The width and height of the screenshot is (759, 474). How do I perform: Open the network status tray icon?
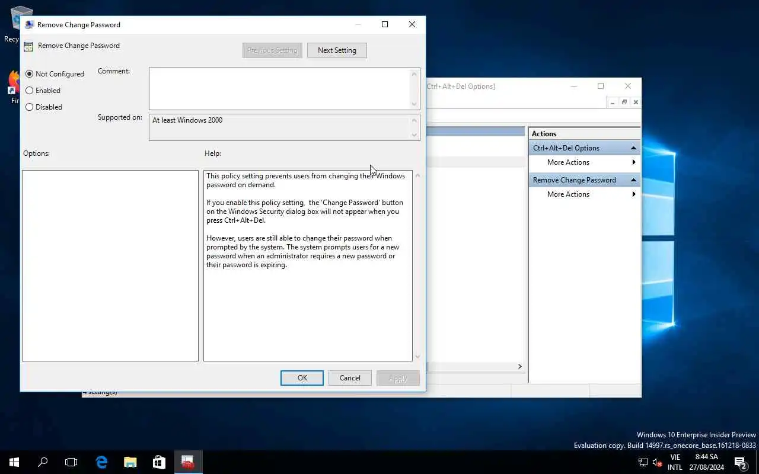pos(643,462)
